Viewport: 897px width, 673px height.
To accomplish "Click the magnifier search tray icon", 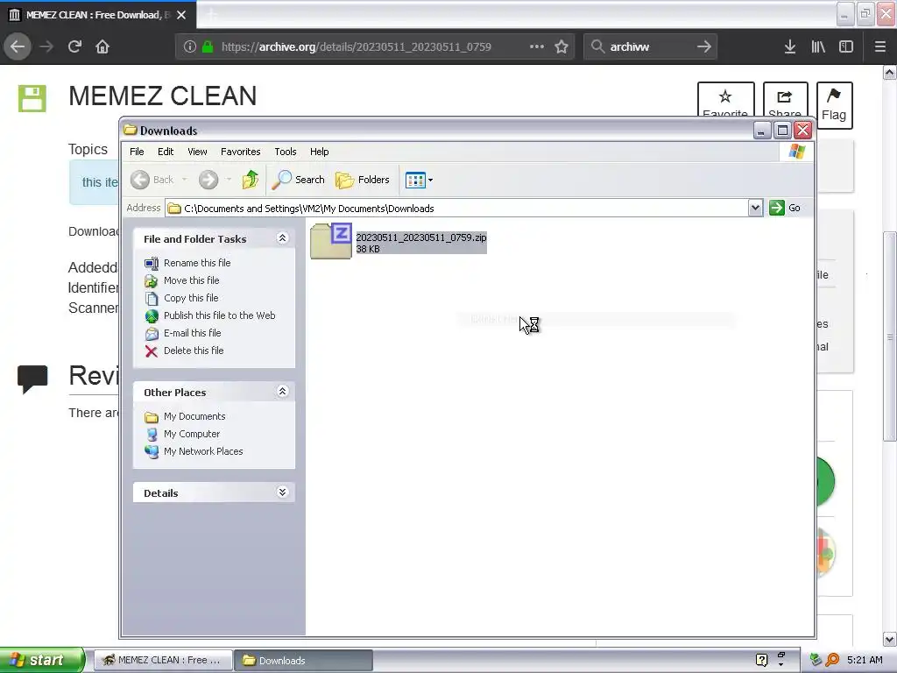I will pyautogui.click(x=832, y=660).
